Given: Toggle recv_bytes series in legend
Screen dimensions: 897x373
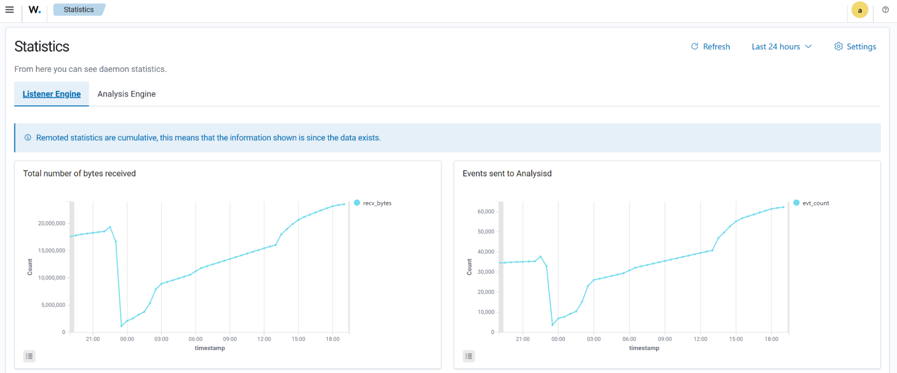Looking at the screenshot, I should coord(377,203).
